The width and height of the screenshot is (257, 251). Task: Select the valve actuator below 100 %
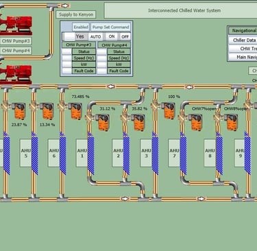coord(169,111)
